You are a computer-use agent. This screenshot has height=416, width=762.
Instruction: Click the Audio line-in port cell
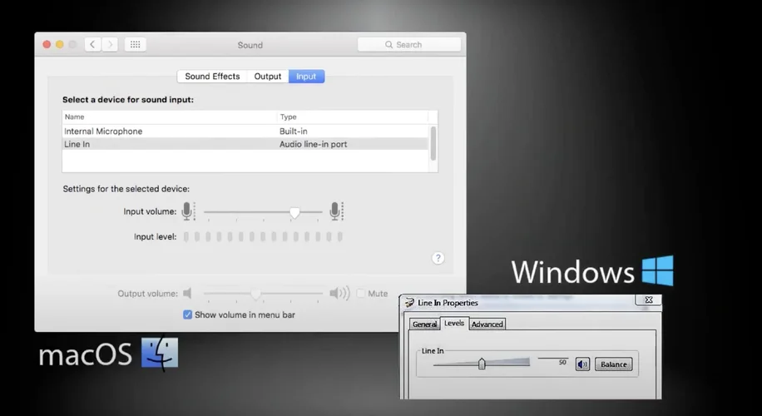[314, 144]
